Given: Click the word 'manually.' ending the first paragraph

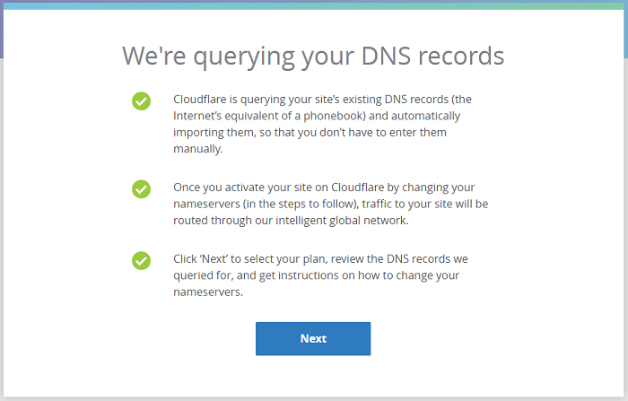Looking at the screenshot, I should (x=198, y=149).
